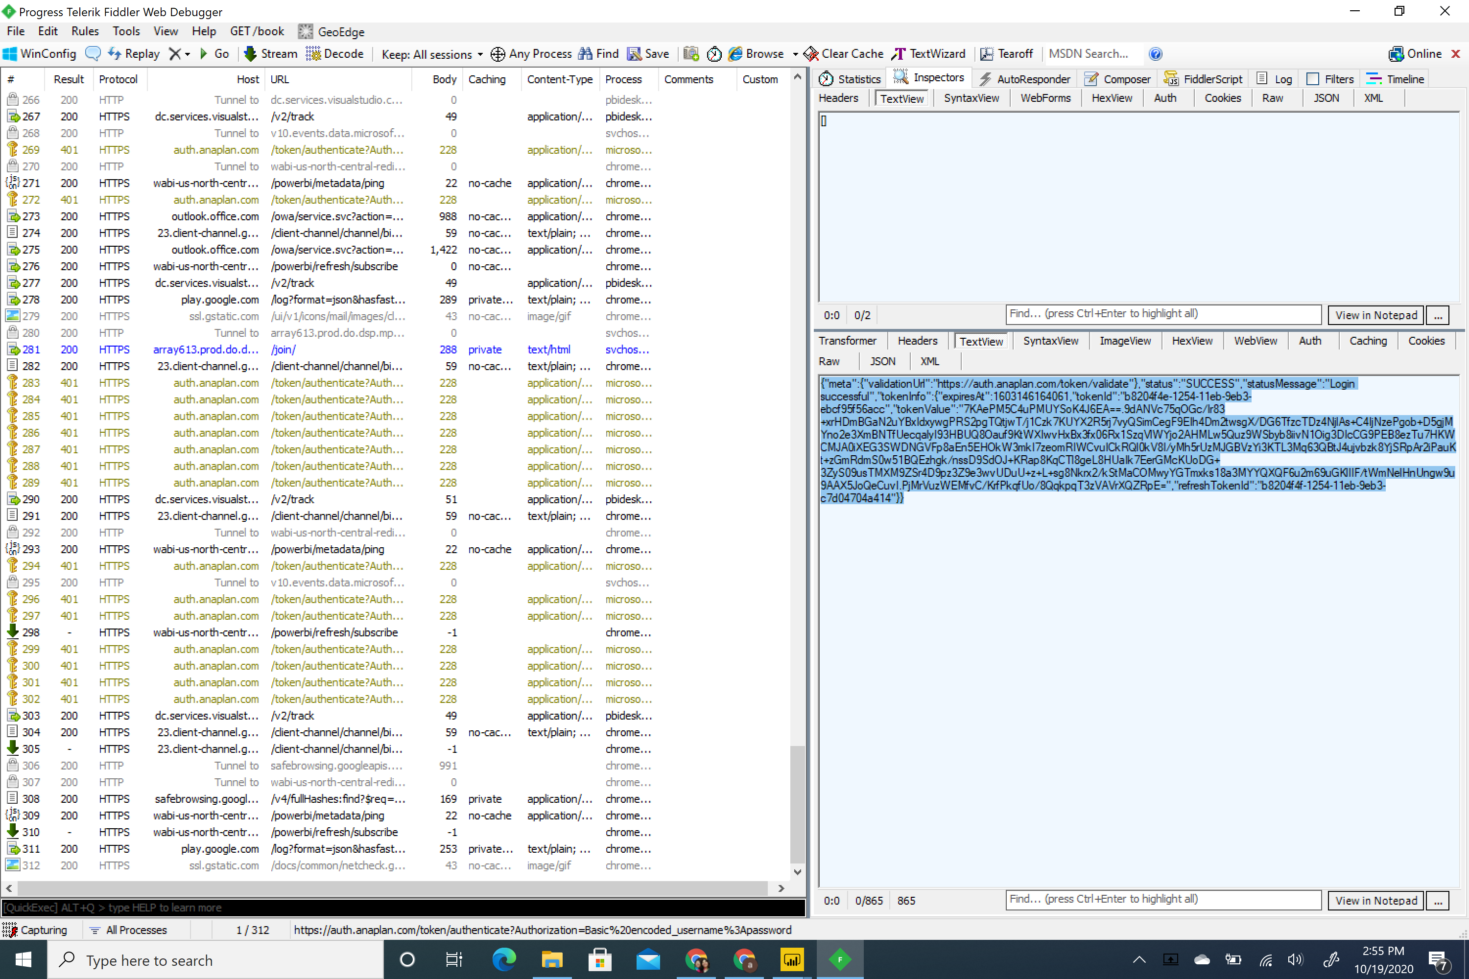Screen dimensions: 1469x979
Task: Expand the Browse dropdown arrow
Action: pos(795,54)
